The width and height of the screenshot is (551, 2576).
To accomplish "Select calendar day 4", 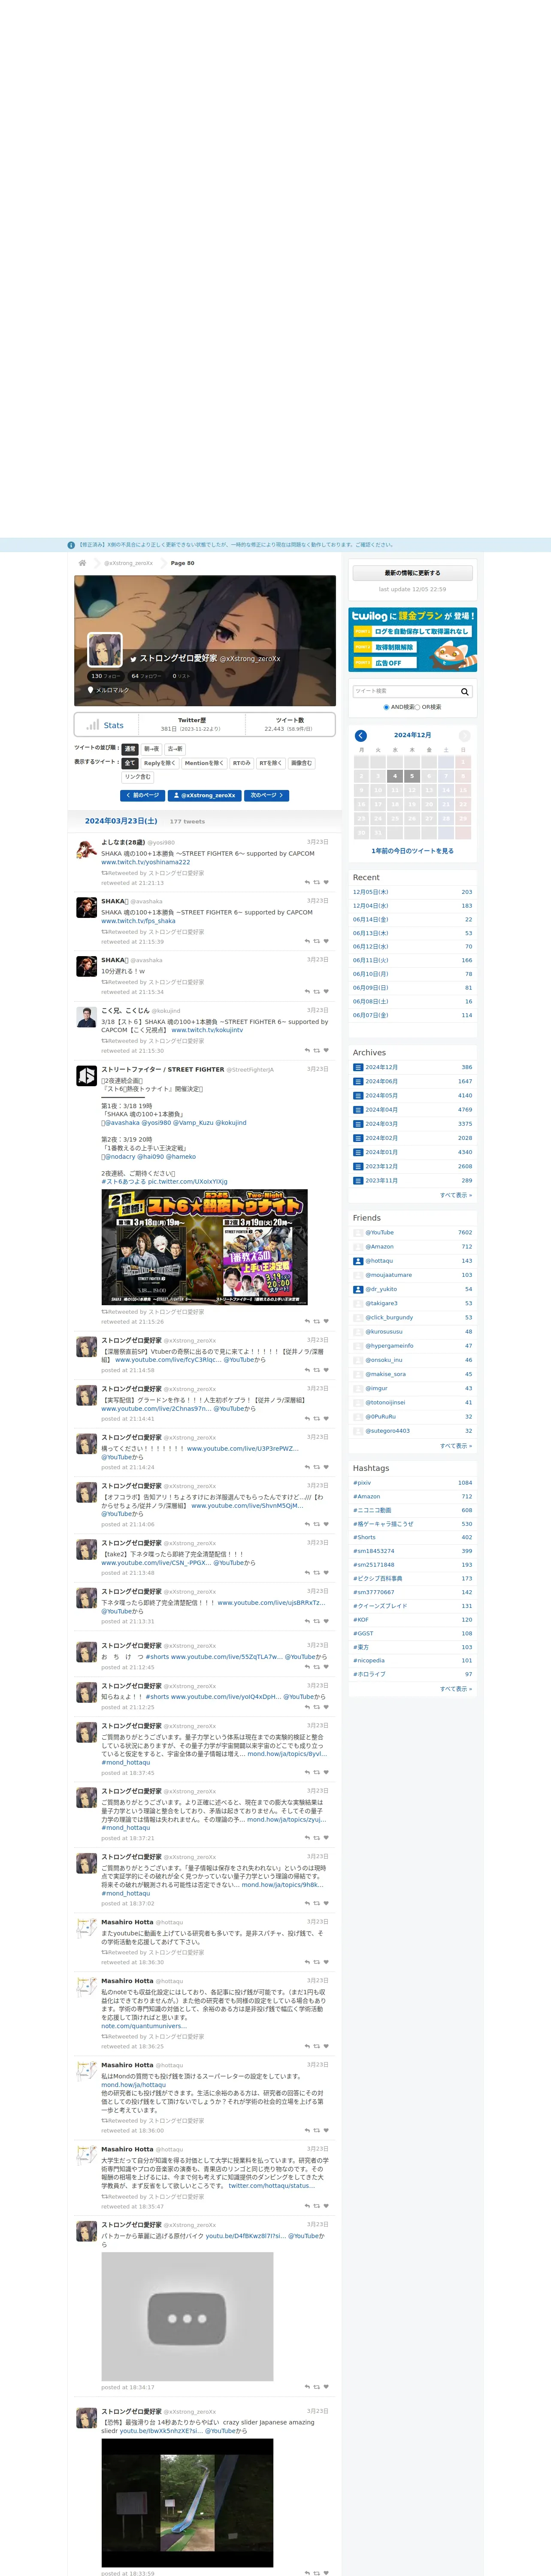I will coord(395,776).
